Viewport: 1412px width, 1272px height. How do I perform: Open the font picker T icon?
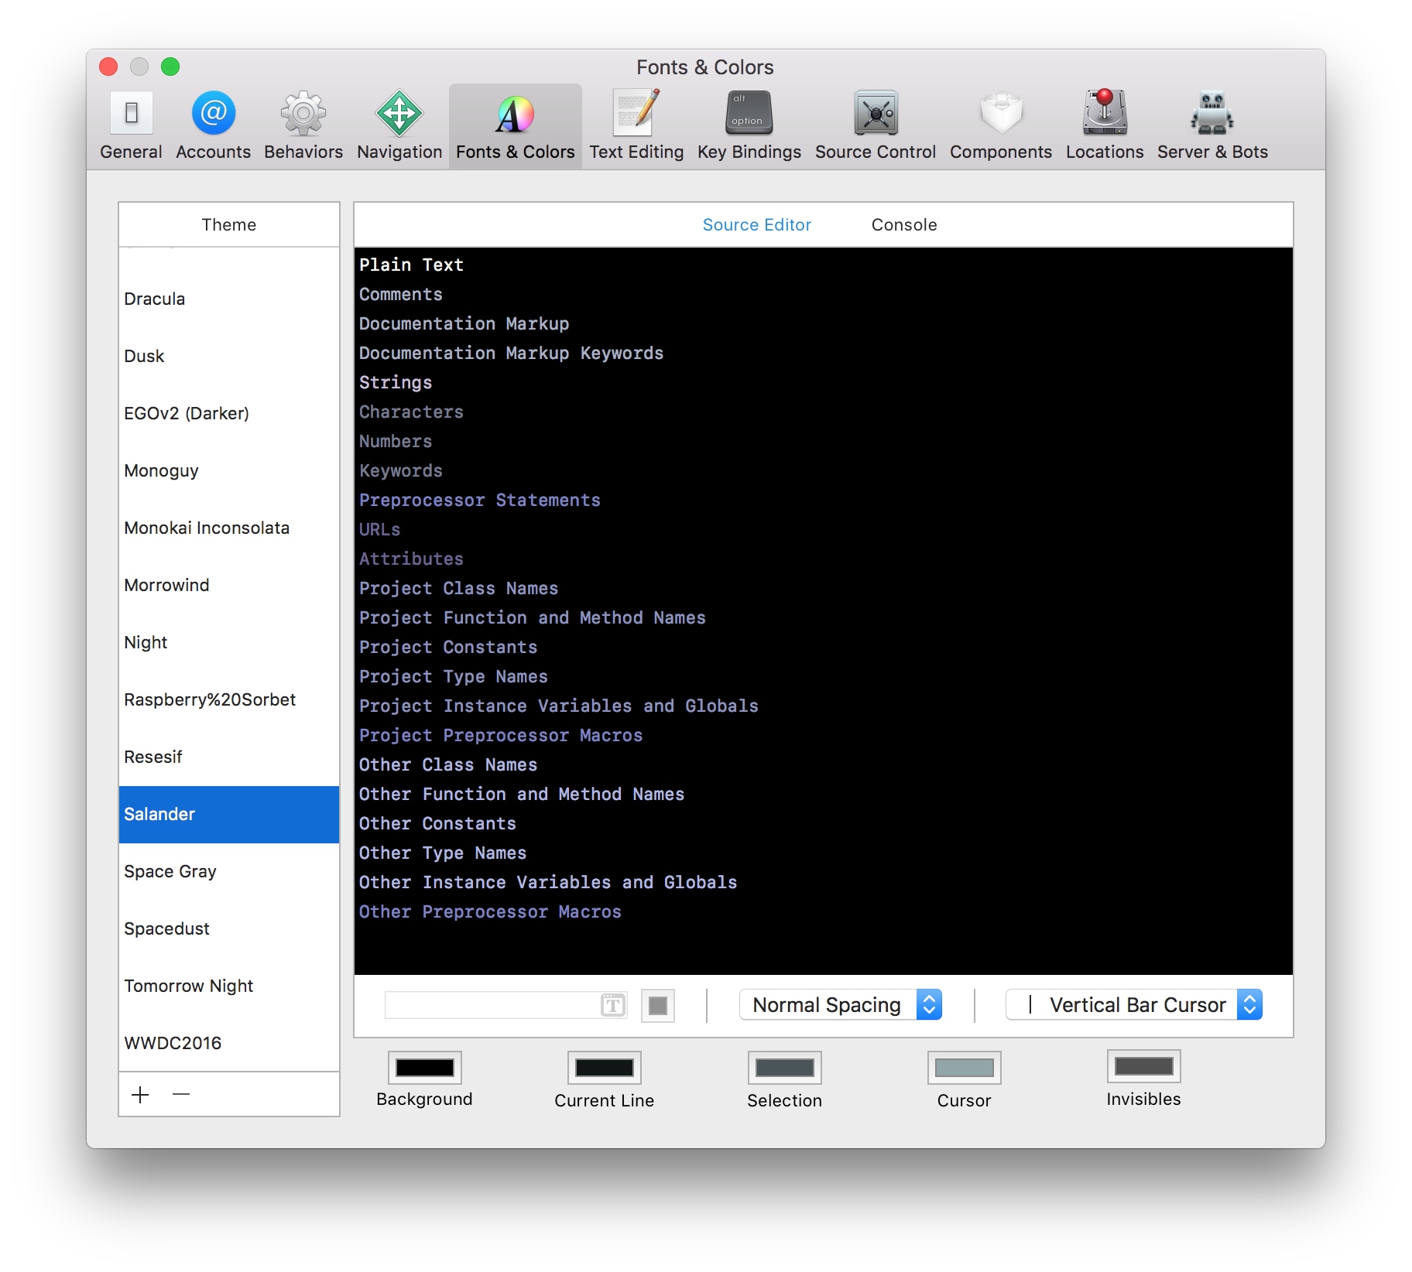click(613, 1005)
